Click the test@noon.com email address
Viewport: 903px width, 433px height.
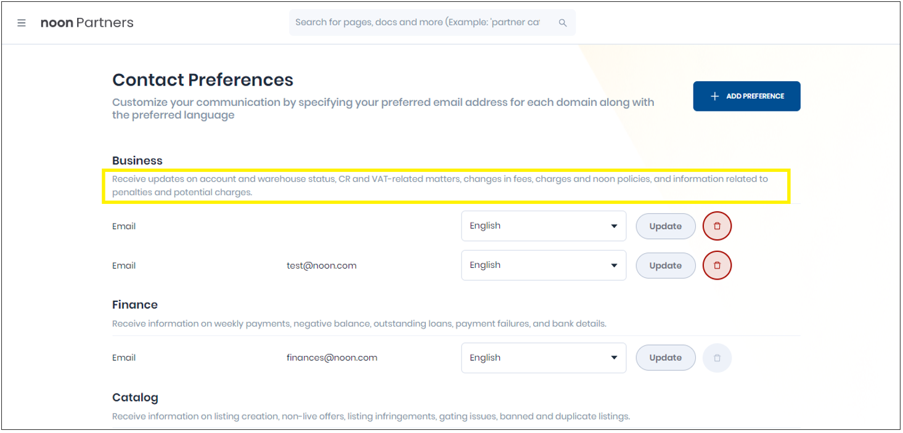pyautogui.click(x=322, y=265)
